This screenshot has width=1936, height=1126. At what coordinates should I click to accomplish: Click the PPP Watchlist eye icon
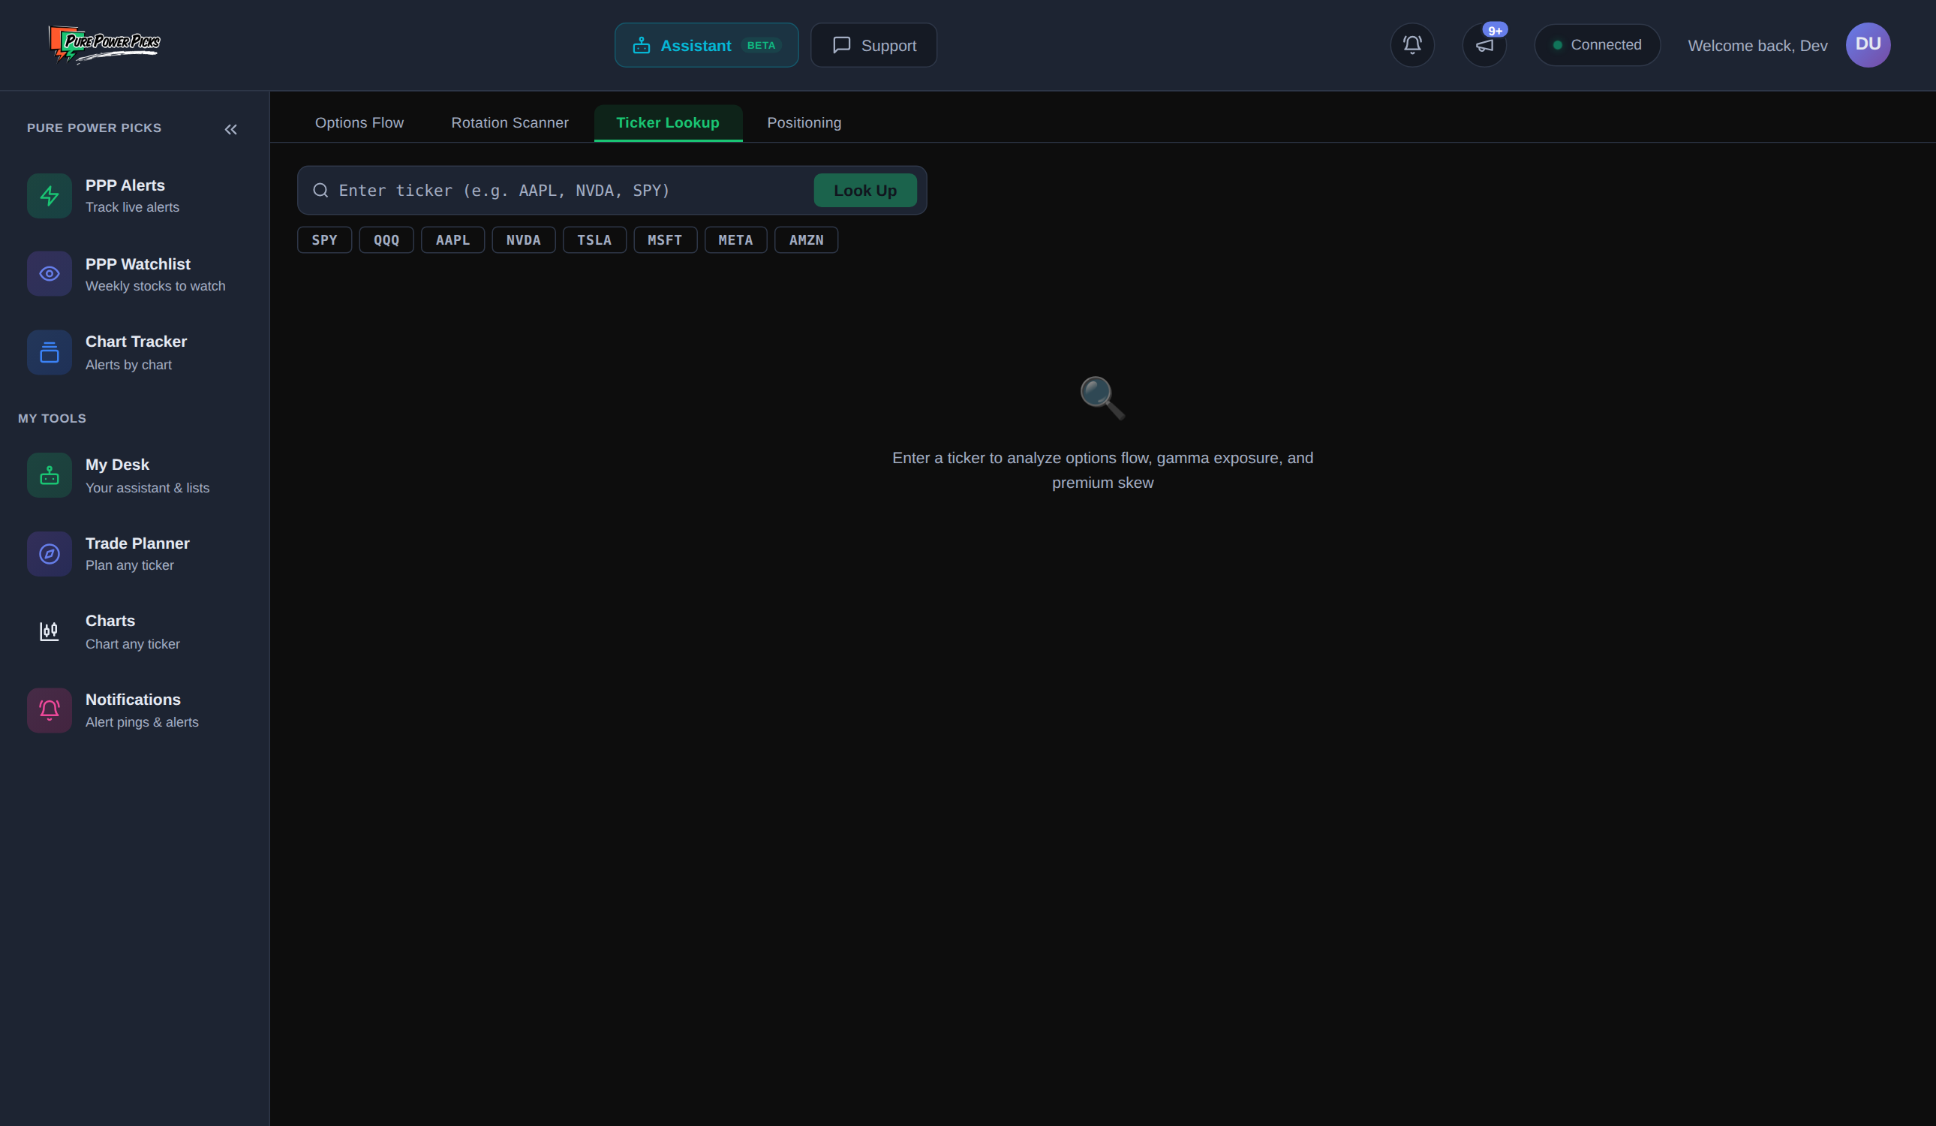coord(50,274)
